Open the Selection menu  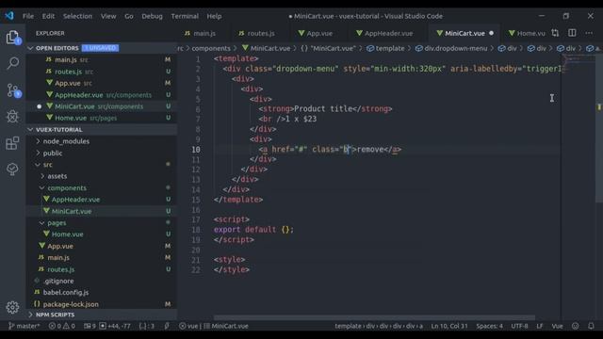(77, 16)
